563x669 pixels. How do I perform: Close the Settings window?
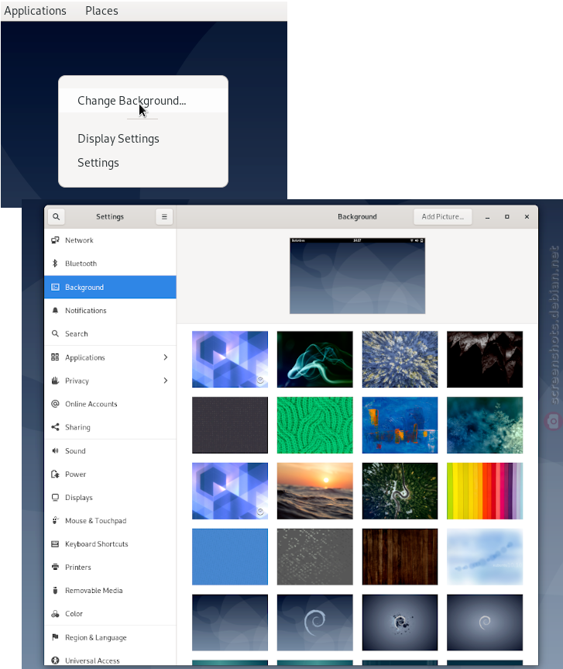[527, 217]
